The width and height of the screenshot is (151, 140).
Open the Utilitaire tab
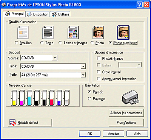[60, 14]
